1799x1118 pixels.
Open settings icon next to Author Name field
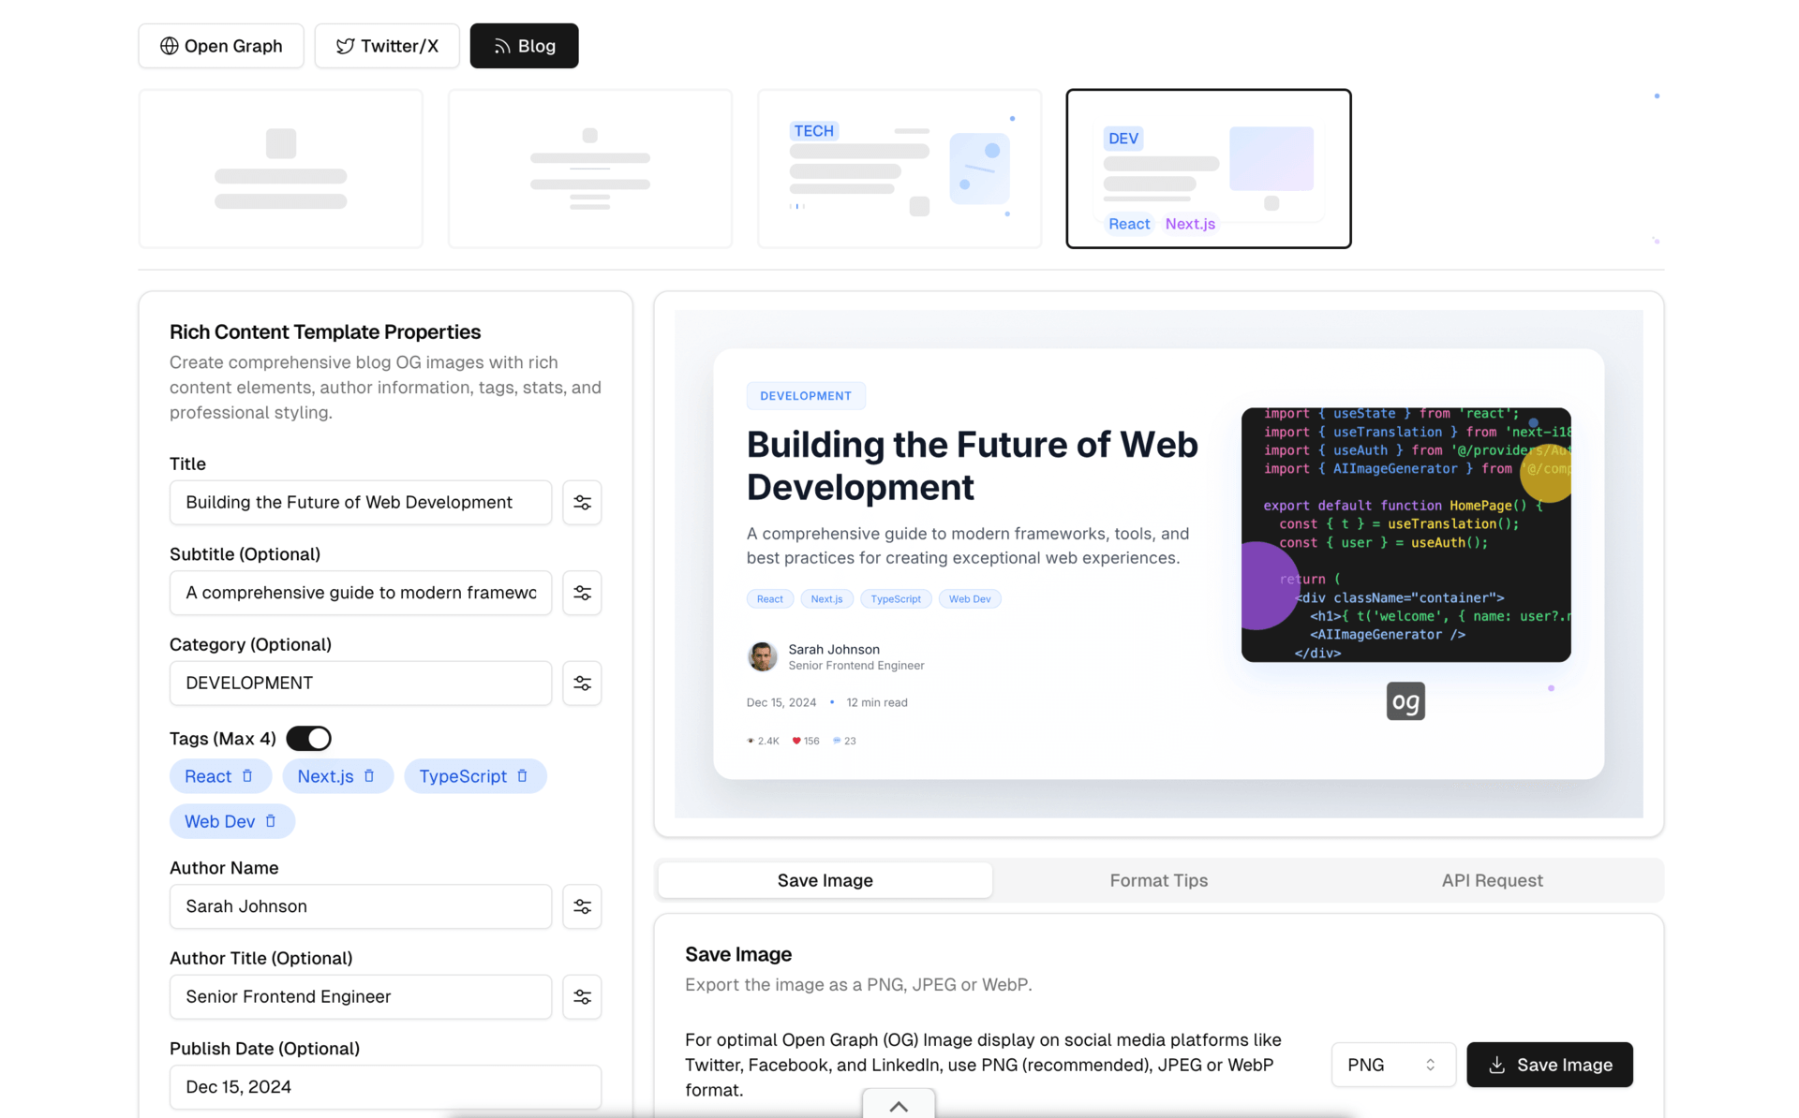(x=582, y=906)
